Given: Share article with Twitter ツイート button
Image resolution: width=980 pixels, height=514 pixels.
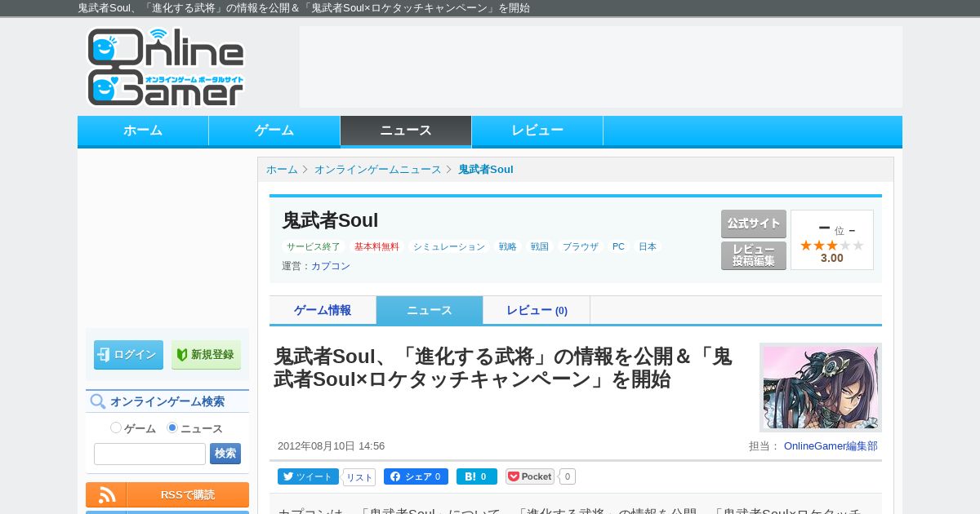Looking at the screenshot, I should point(308,476).
